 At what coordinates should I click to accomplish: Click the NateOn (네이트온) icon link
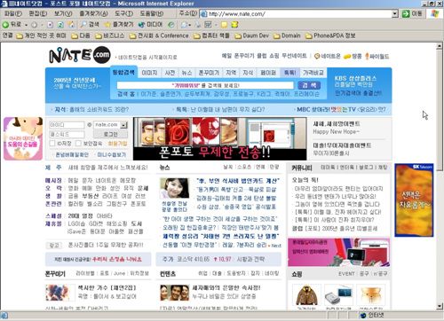point(327,56)
